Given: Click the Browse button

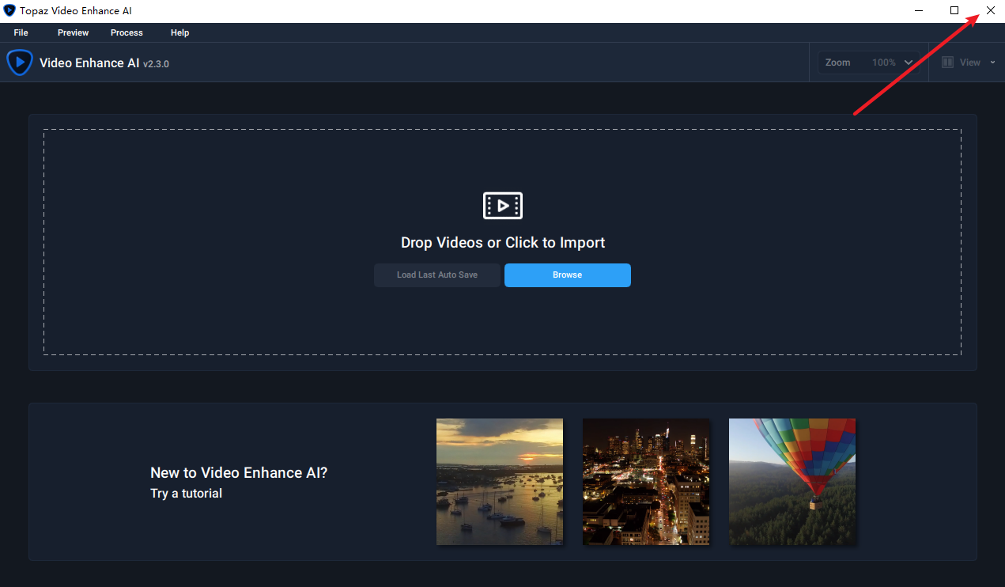Looking at the screenshot, I should coord(568,275).
